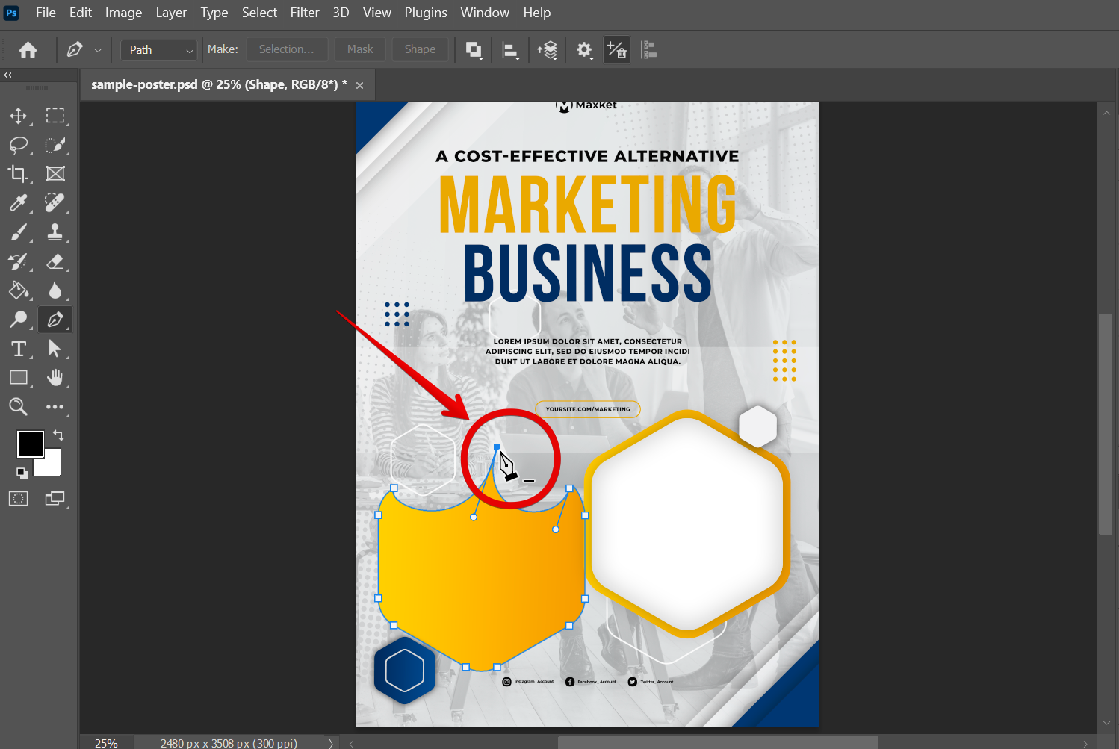Select the Horizontal Type tool
This screenshot has width=1119, height=749.
18,349
